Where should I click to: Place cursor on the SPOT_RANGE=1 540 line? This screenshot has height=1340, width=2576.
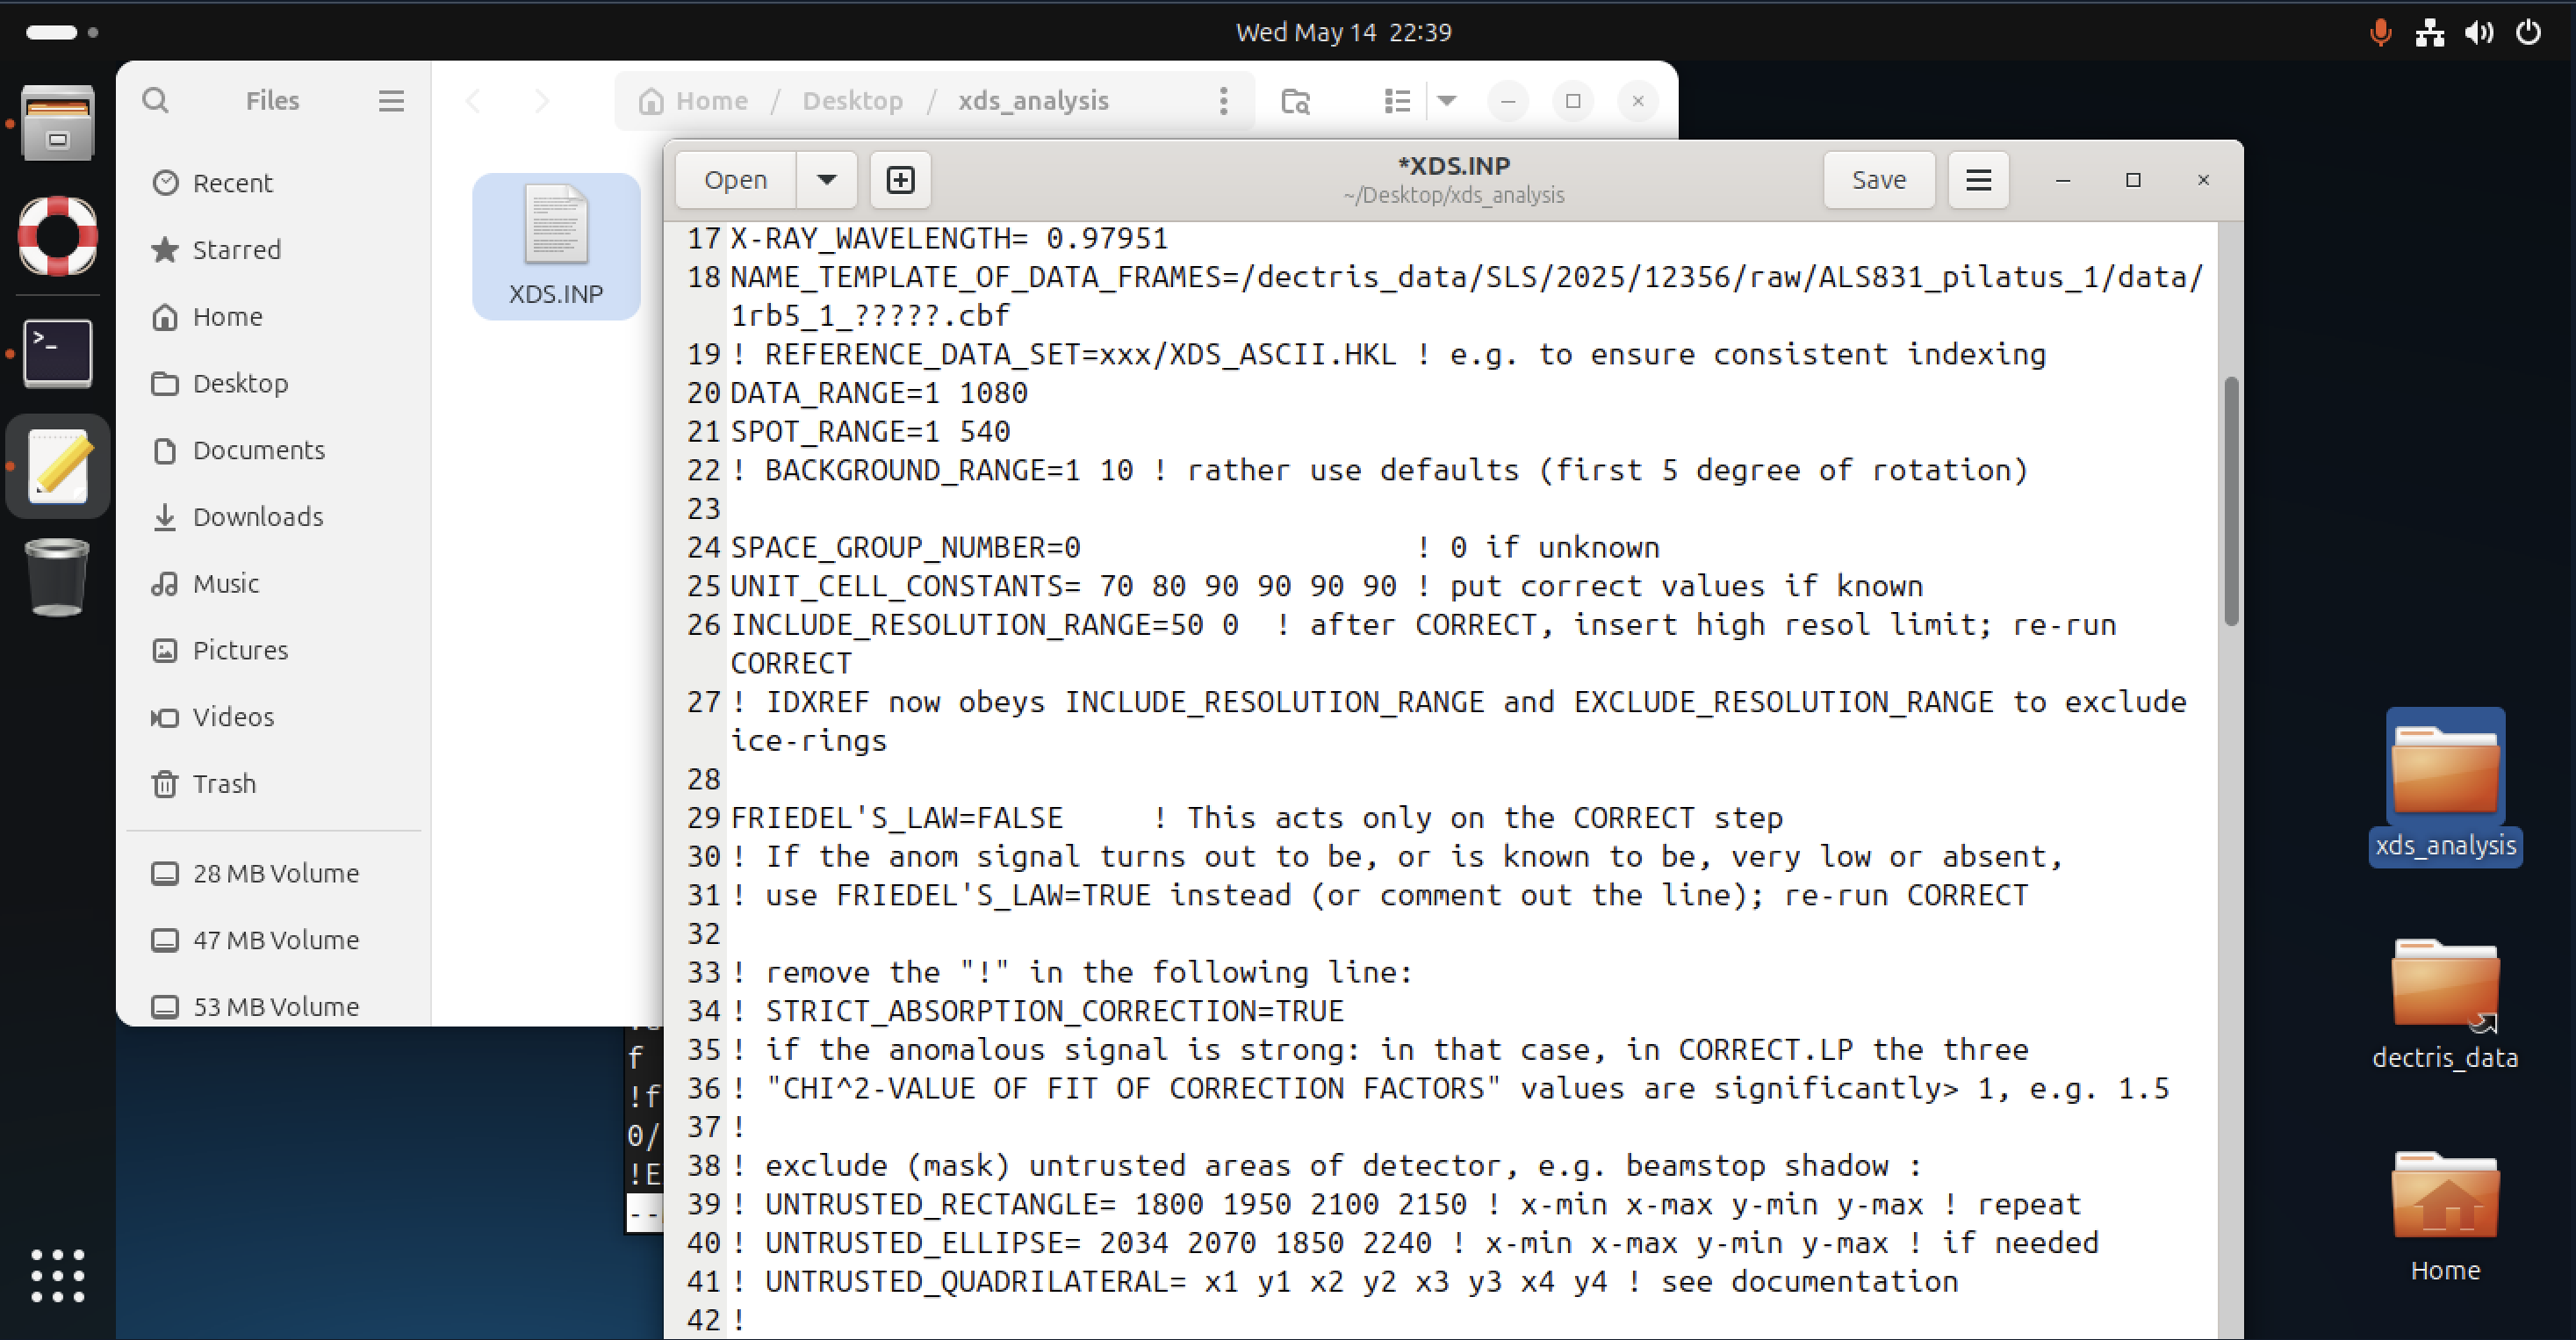coord(870,431)
